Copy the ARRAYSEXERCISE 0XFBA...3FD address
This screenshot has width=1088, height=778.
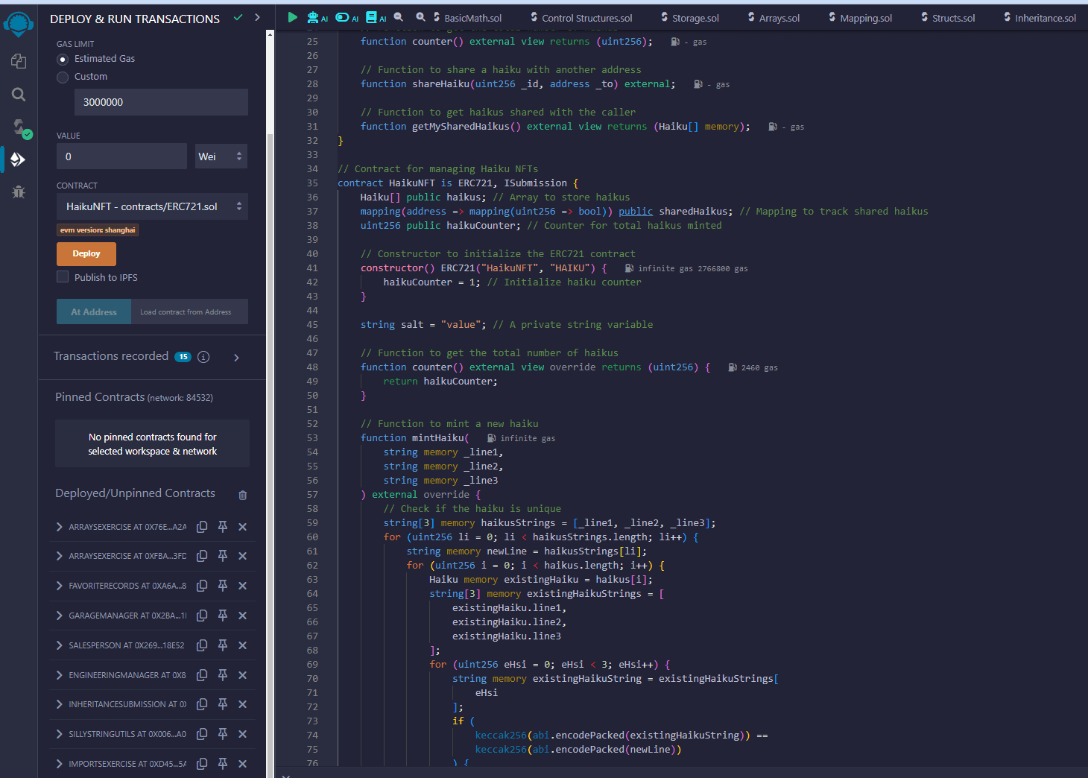202,556
